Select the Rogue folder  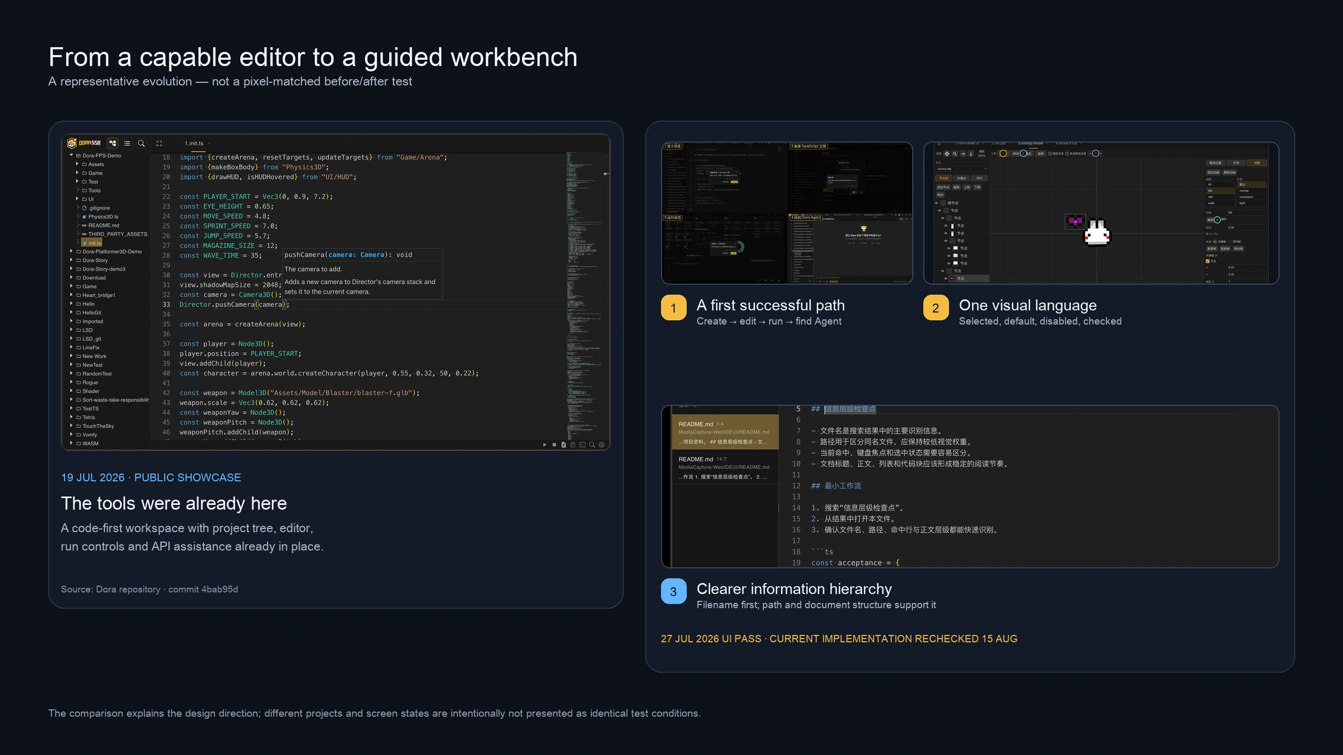pyautogui.click(x=87, y=382)
